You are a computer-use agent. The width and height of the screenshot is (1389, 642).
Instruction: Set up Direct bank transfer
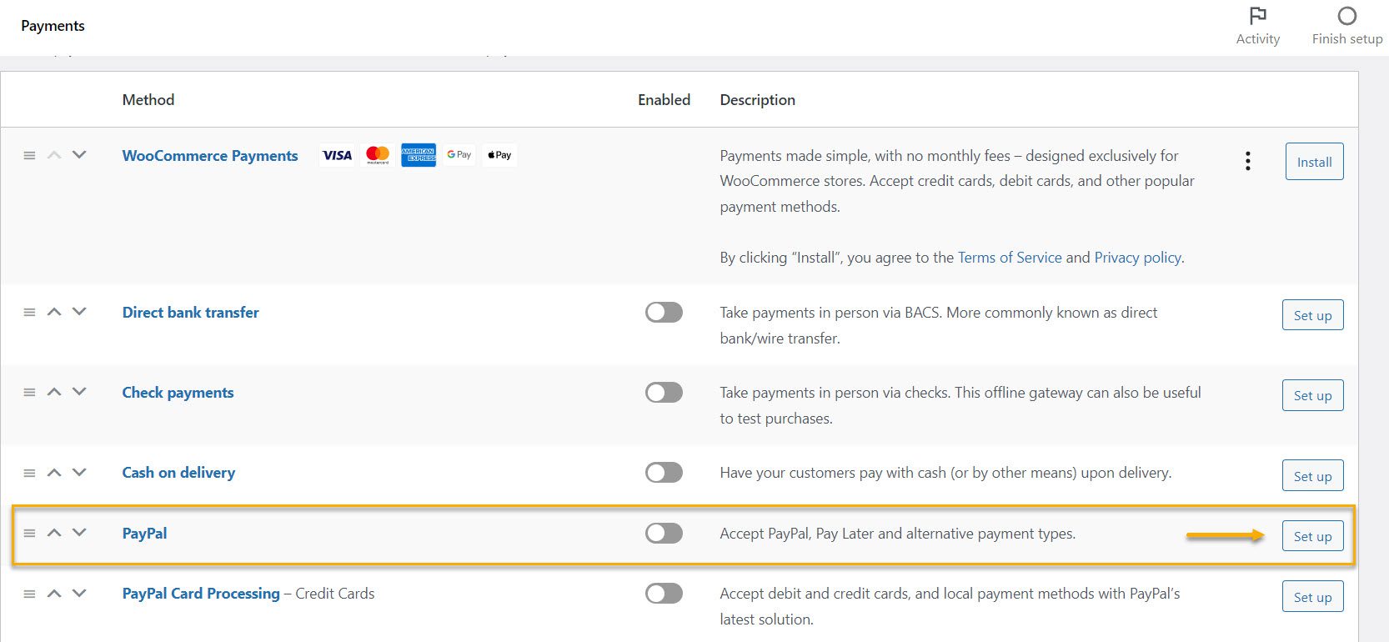pos(1312,315)
